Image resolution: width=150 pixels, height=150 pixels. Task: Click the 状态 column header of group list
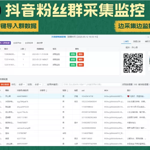click(55, 49)
